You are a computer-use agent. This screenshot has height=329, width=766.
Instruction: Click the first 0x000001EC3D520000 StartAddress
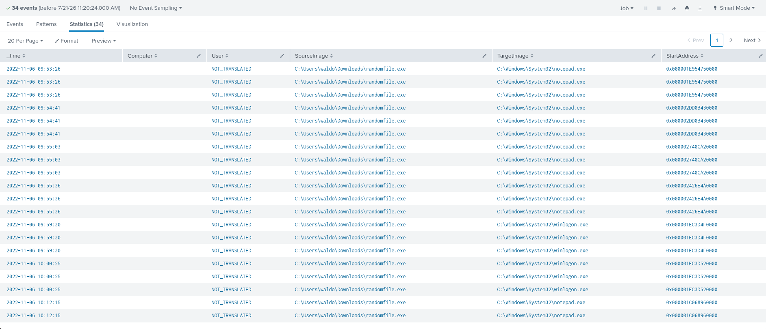coord(692,264)
